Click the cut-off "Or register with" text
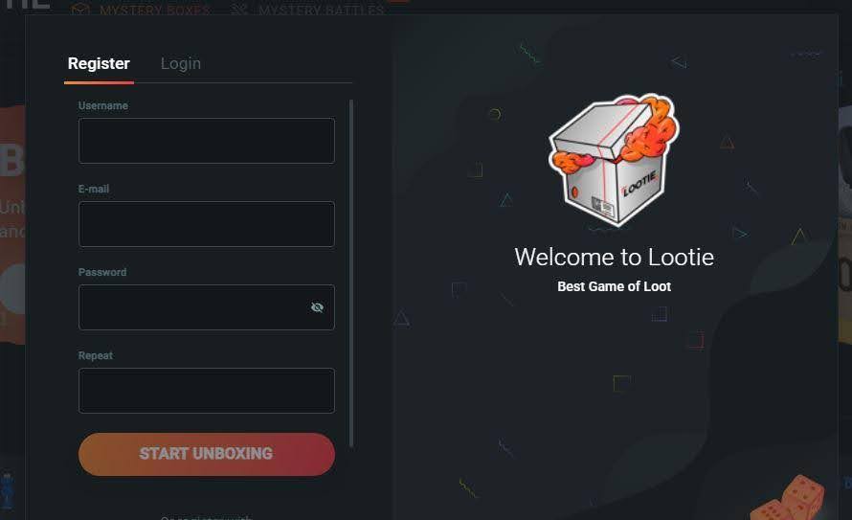 coord(207,517)
